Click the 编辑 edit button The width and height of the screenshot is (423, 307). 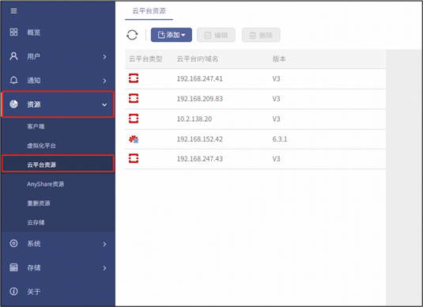[x=216, y=35]
